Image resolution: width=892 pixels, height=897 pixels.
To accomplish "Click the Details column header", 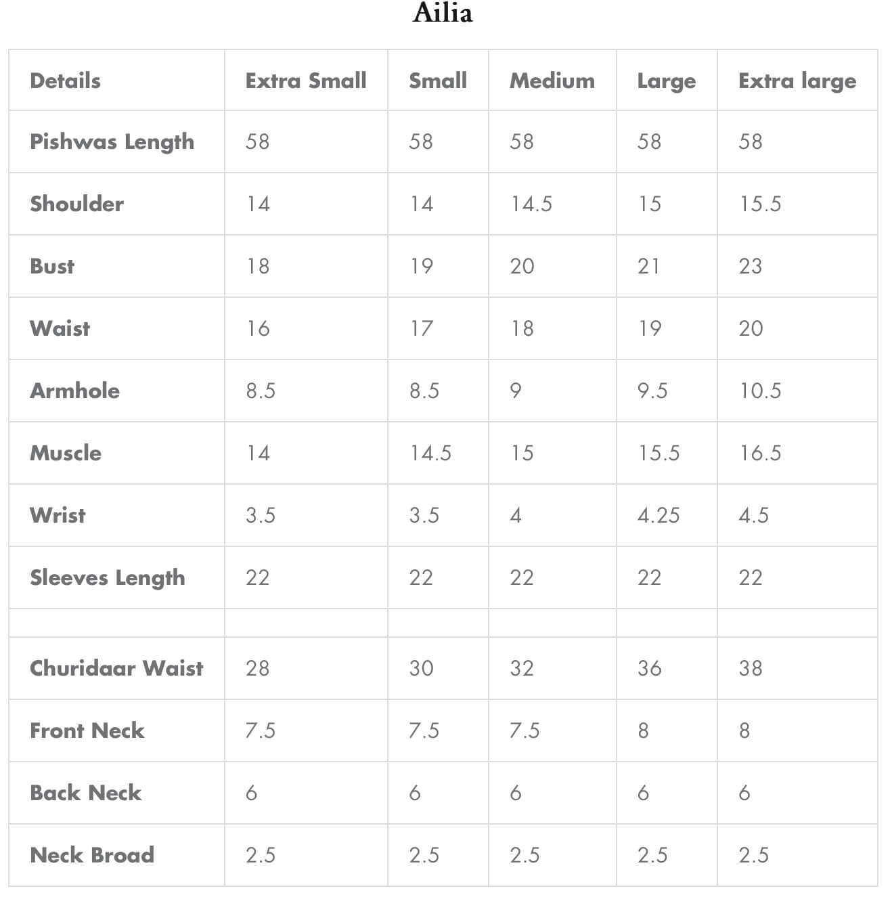I will 66,81.
